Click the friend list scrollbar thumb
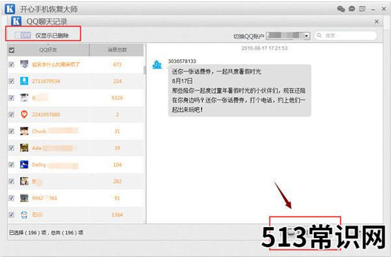The width and height of the screenshot is (392, 257). click(x=144, y=70)
